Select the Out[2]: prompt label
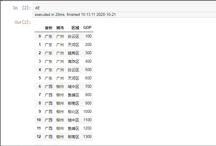This screenshot has height=146, width=216. click(x=23, y=22)
